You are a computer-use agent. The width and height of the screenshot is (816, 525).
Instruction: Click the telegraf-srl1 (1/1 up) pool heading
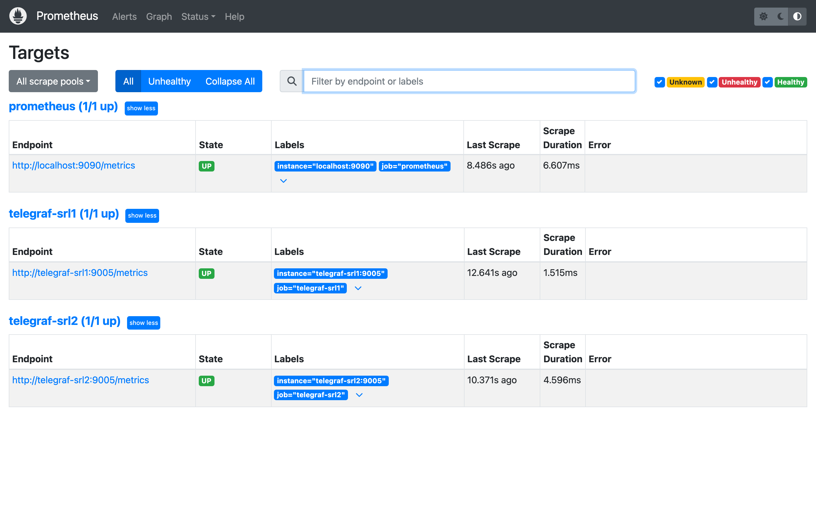[x=64, y=214]
